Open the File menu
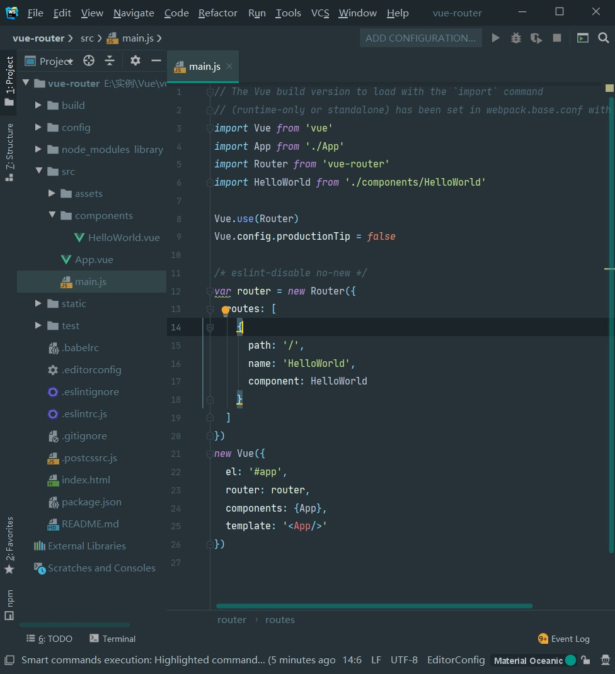Image resolution: width=615 pixels, height=674 pixels. (x=35, y=13)
